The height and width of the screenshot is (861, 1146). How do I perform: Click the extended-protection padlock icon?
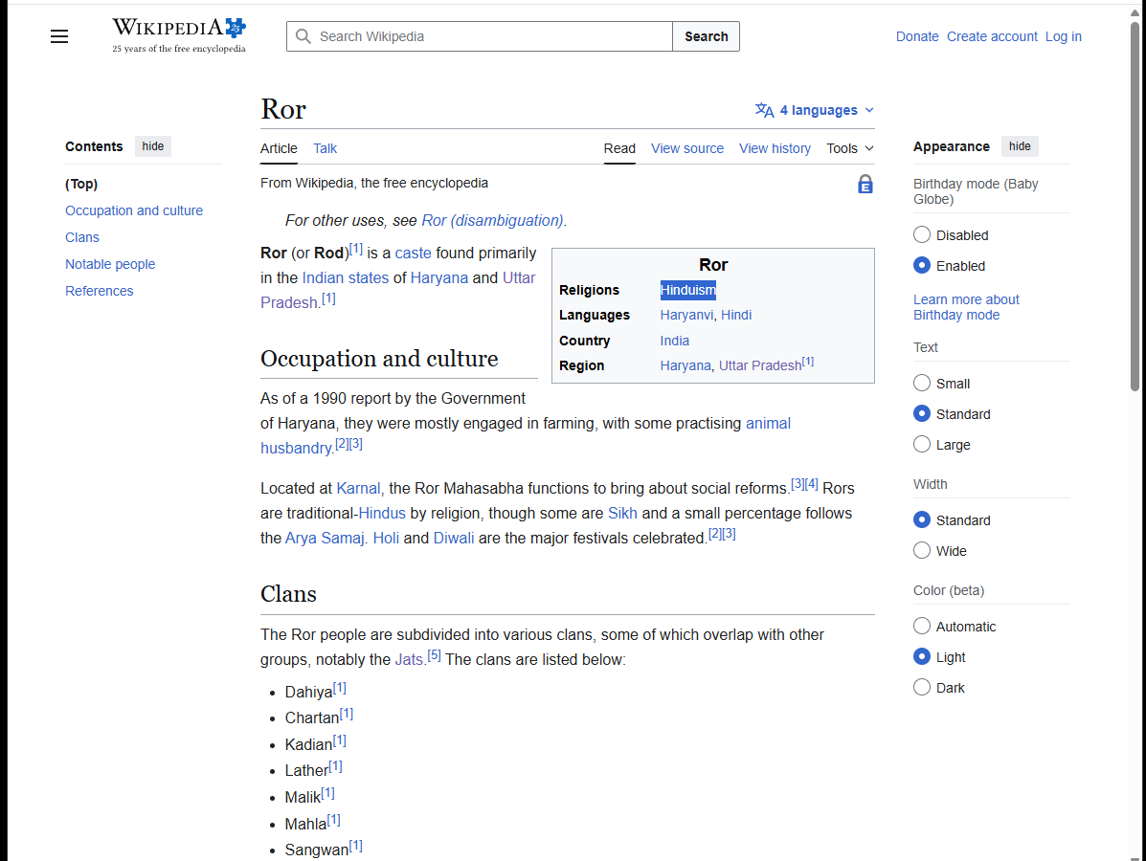coord(865,185)
